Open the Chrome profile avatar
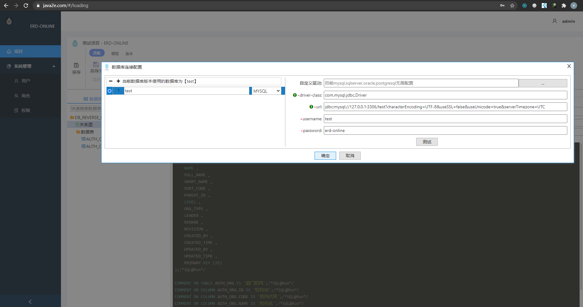Image resolution: width=583 pixels, height=307 pixels. coord(574,6)
